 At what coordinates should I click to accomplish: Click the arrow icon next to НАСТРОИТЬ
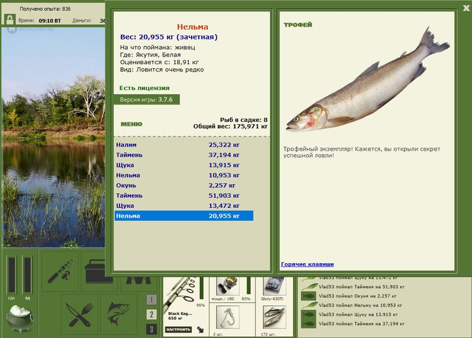200,330
